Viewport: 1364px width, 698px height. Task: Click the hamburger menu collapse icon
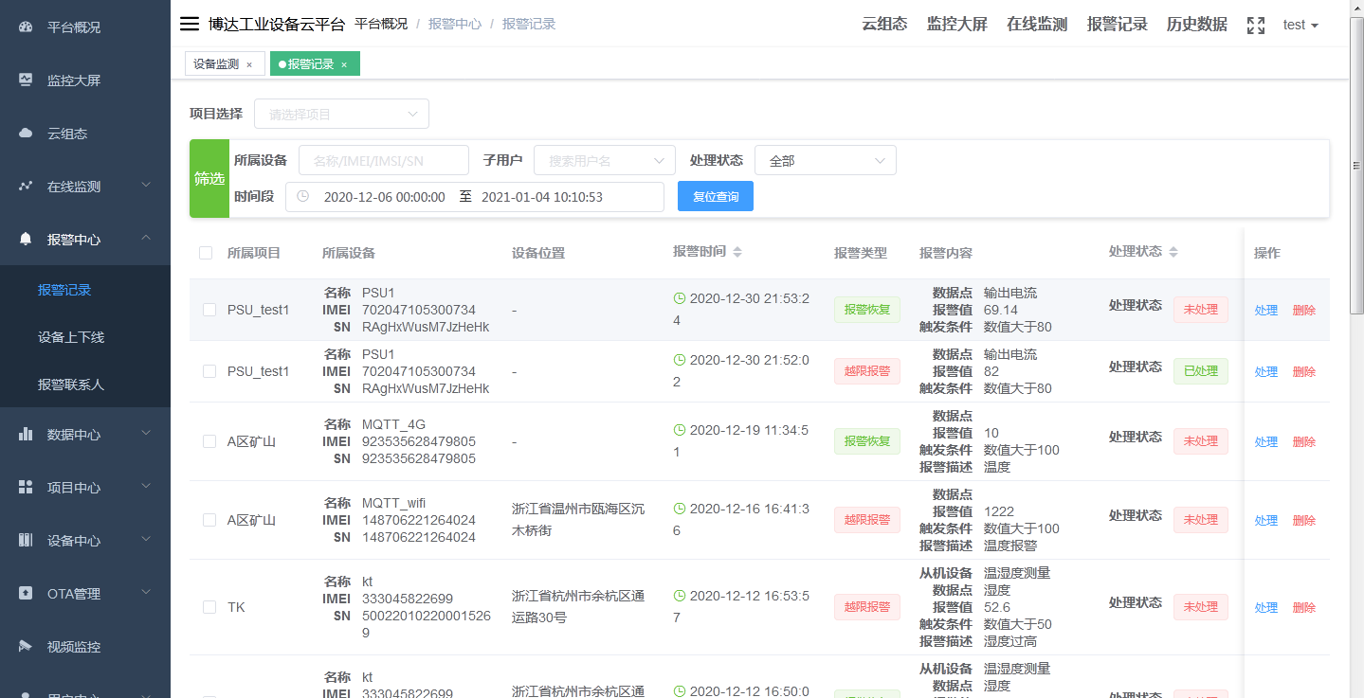[190, 25]
